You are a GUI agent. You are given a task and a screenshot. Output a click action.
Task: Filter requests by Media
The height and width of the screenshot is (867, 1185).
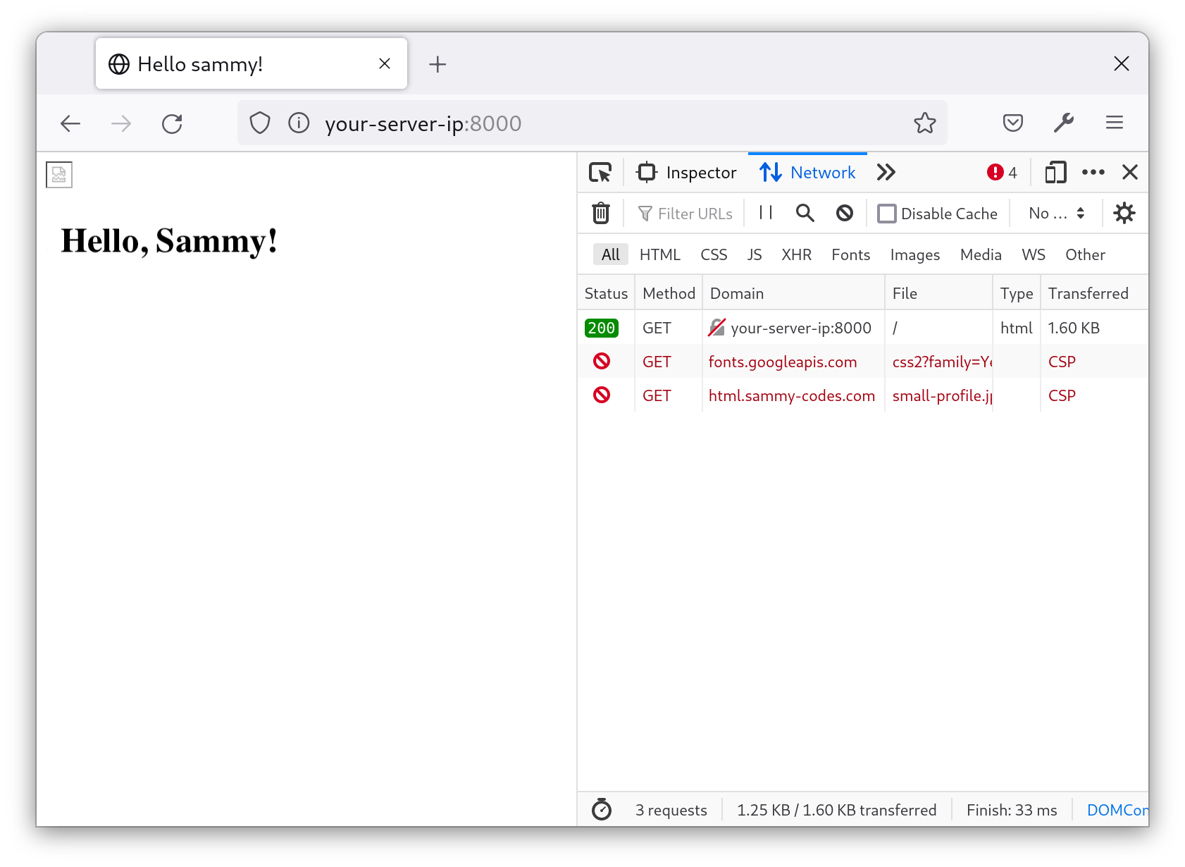click(981, 254)
